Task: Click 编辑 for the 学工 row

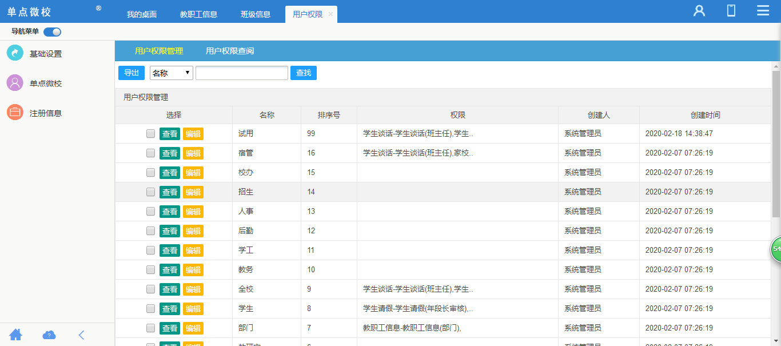Action: (x=193, y=250)
